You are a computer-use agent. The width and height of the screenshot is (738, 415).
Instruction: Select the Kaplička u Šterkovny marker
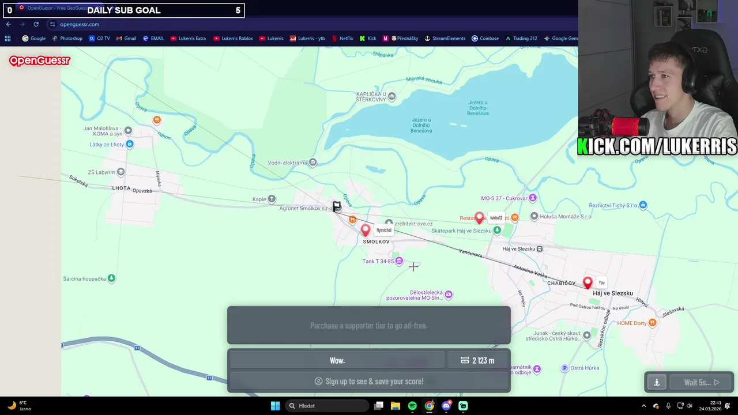392,96
